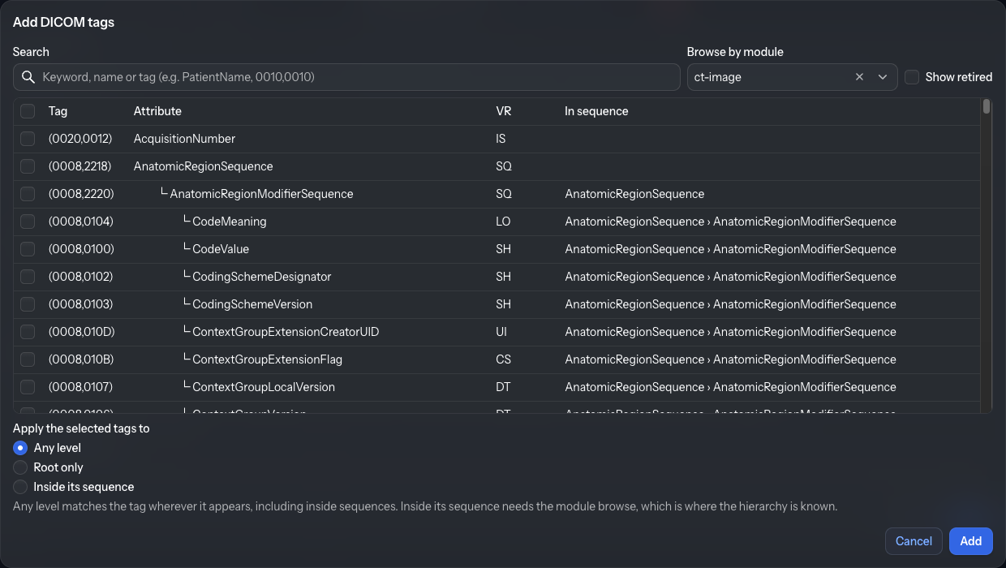Check the CodingSchemeDesignator row checkbox
The width and height of the screenshot is (1006, 568).
(x=28, y=277)
